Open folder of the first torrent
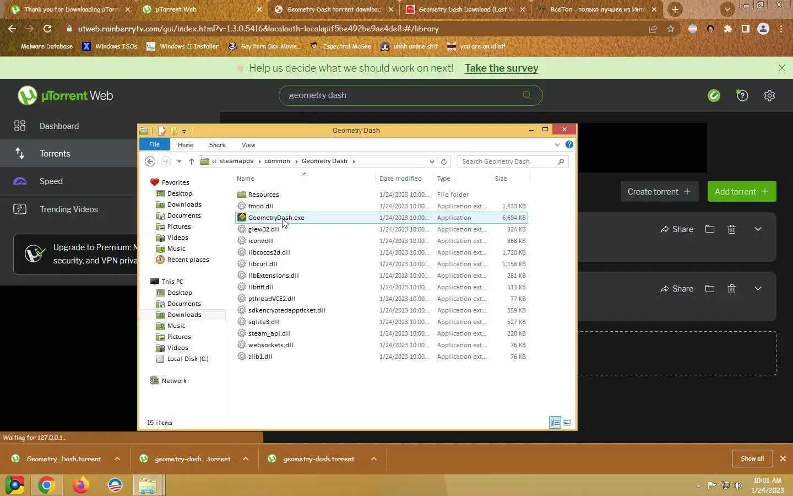793x496 pixels. (710, 229)
